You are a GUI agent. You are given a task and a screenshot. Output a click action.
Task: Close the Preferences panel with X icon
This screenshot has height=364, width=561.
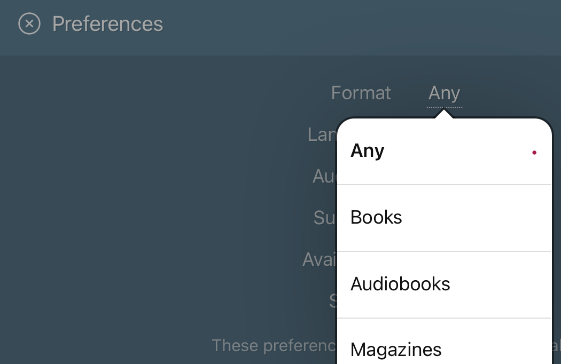[29, 23]
